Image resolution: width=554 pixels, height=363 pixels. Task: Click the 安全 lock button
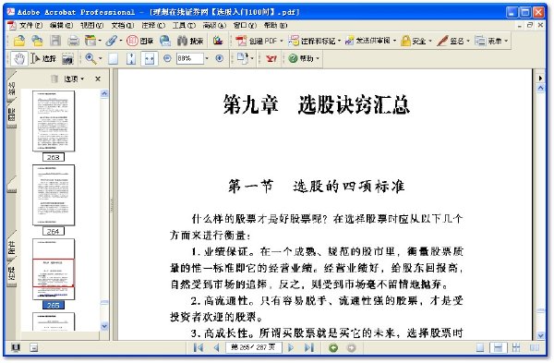tap(414, 41)
